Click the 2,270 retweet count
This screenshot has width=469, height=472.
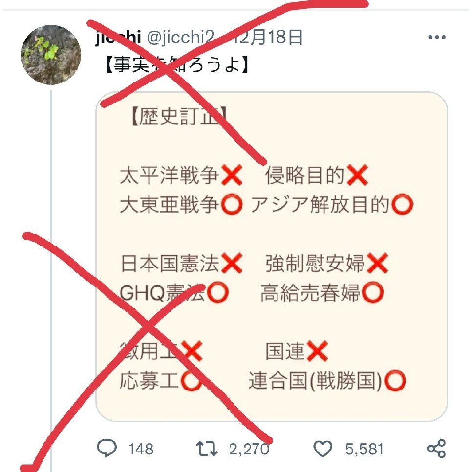(249, 449)
